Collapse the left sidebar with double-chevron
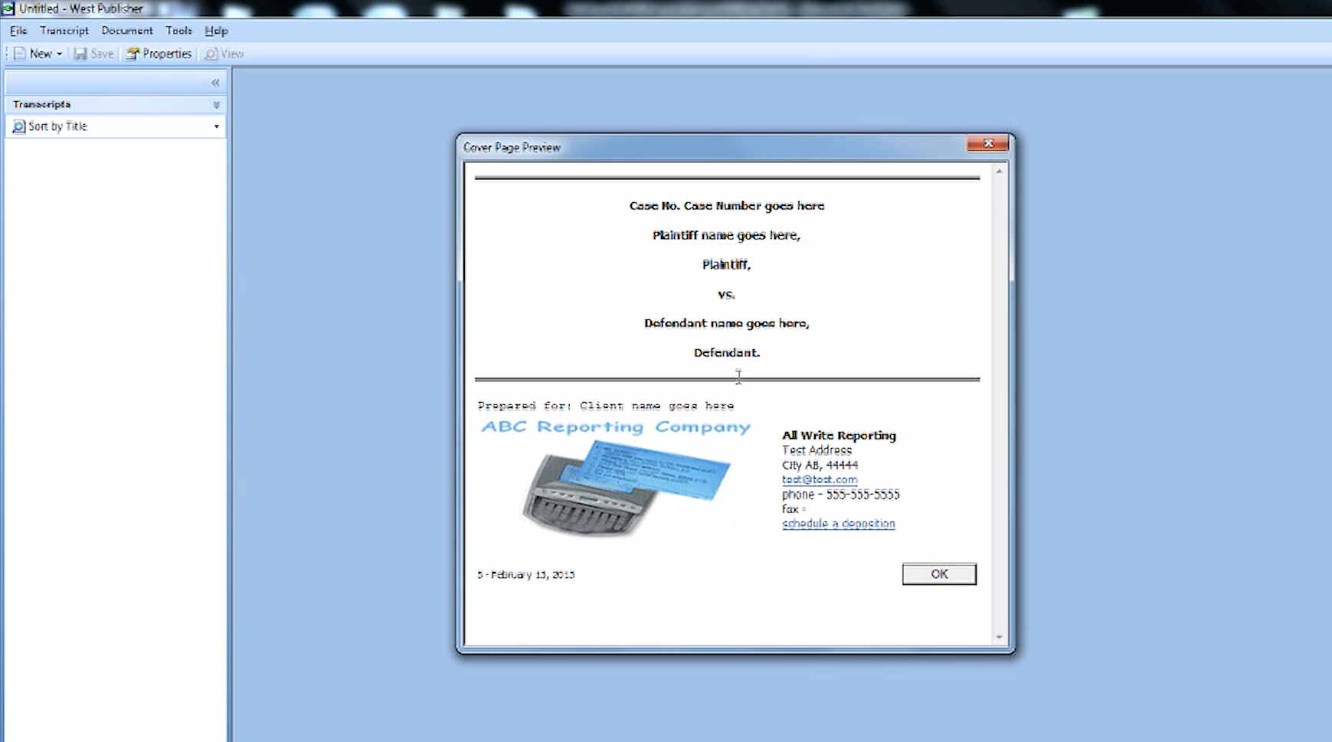Image resolution: width=1332 pixels, height=742 pixels. [215, 83]
